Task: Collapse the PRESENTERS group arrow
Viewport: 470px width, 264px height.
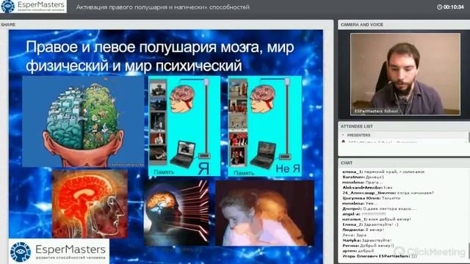Action: pos(343,135)
